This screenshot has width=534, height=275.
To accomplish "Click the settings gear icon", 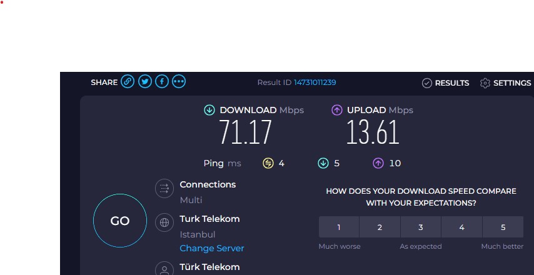I will tap(485, 83).
